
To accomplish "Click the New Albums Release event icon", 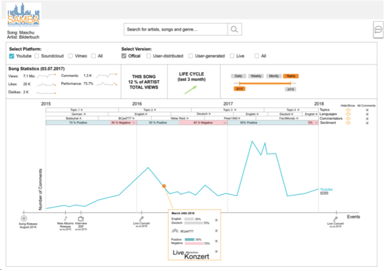I will pos(66,219).
